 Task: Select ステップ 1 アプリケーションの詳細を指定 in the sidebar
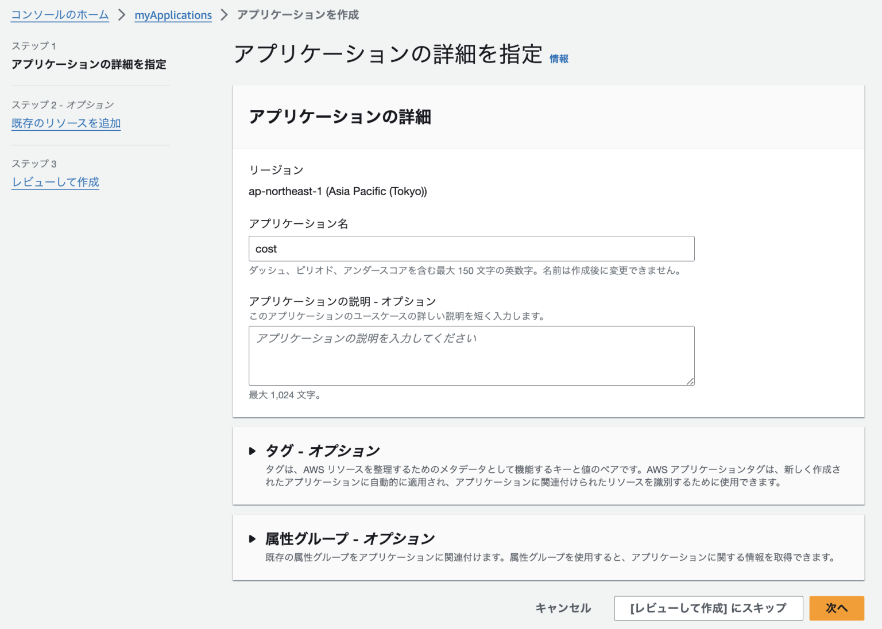[88, 64]
